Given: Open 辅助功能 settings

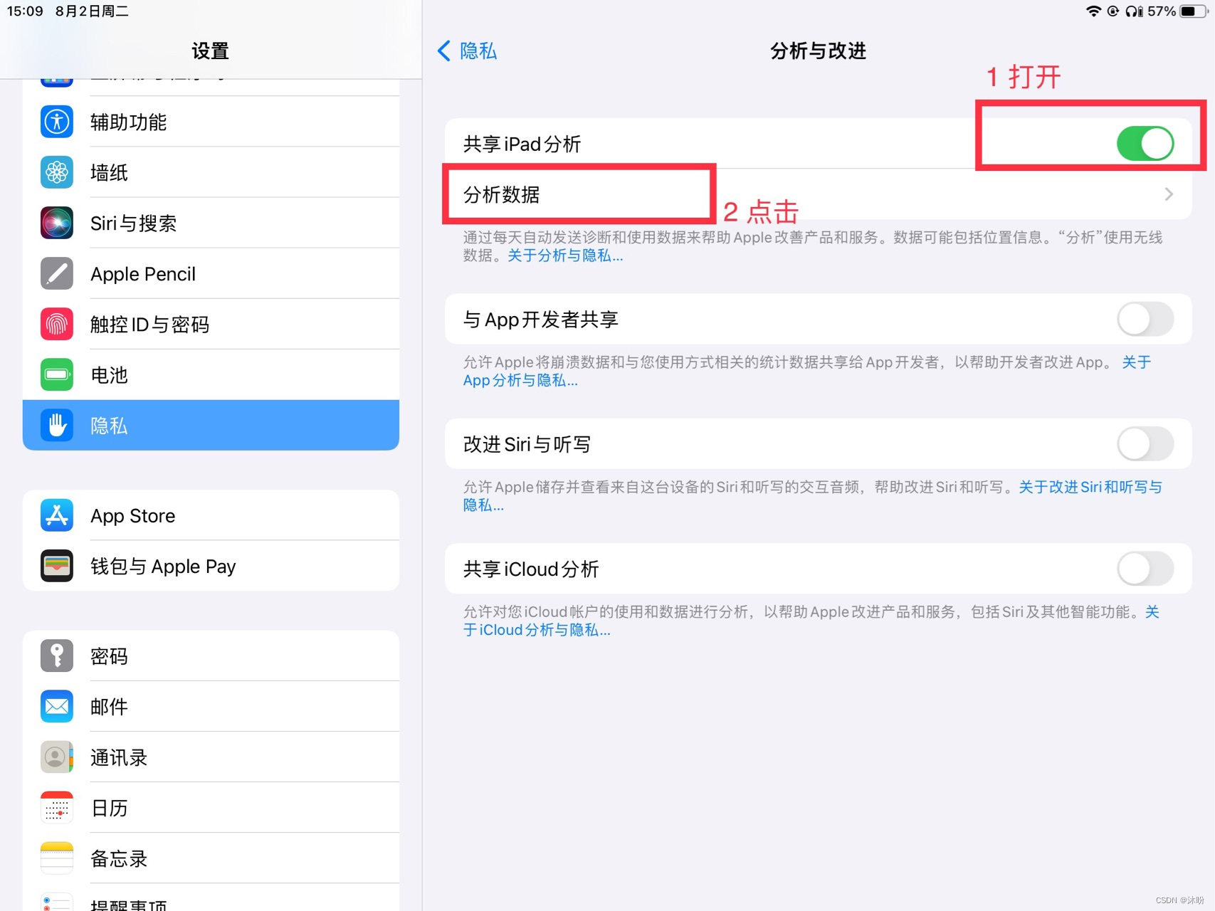Looking at the screenshot, I should click(x=211, y=122).
